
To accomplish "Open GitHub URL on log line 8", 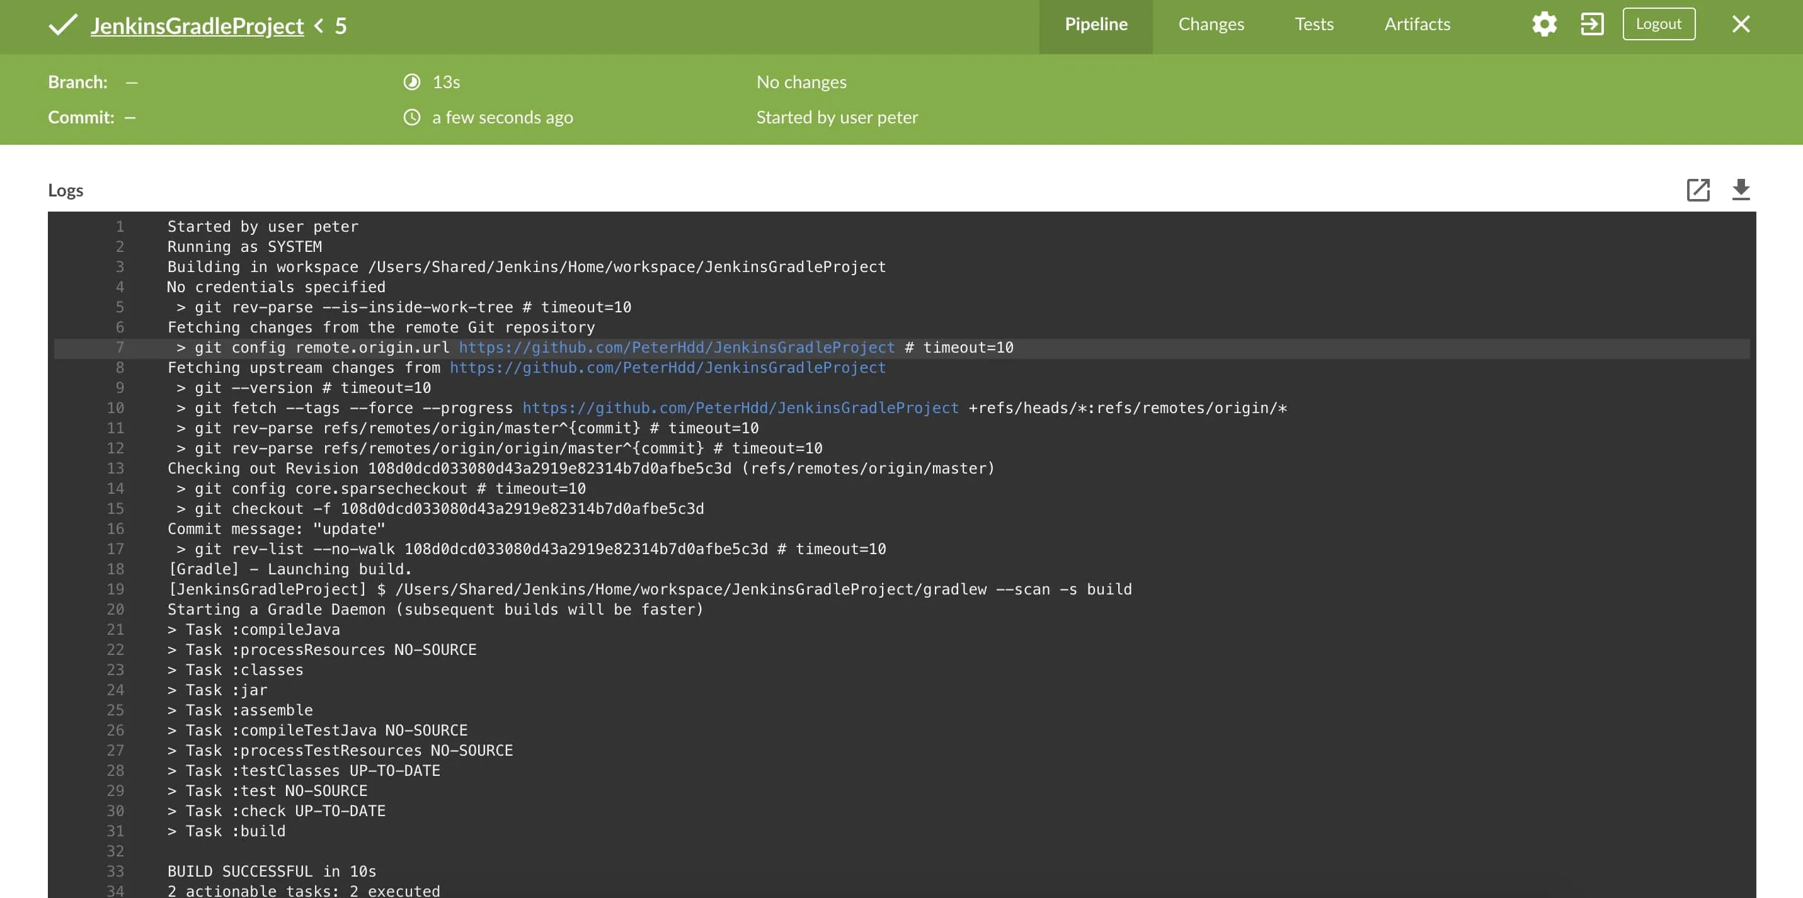I will tap(668, 368).
